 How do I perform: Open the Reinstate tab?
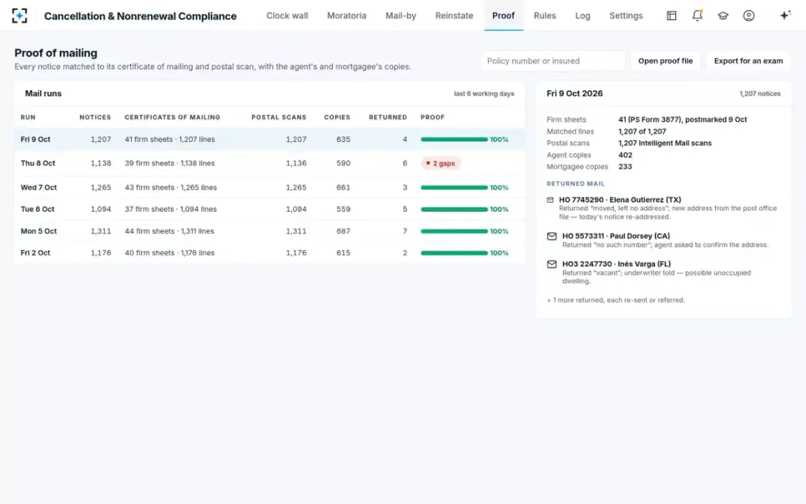[x=454, y=15]
